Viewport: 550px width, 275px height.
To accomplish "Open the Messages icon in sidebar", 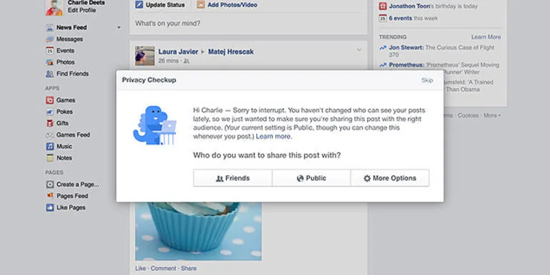I will (50, 39).
